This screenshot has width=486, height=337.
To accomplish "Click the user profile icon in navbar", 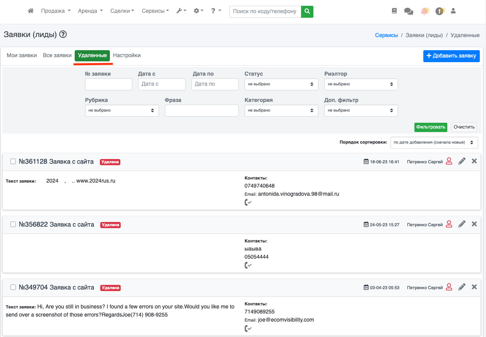I will point(453,11).
